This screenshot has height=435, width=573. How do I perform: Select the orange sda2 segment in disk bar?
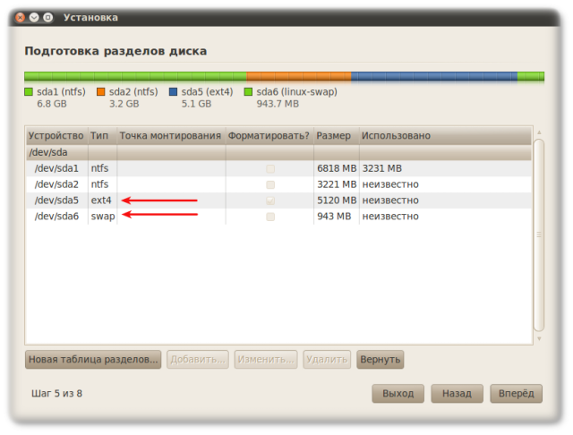click(298, 77)
